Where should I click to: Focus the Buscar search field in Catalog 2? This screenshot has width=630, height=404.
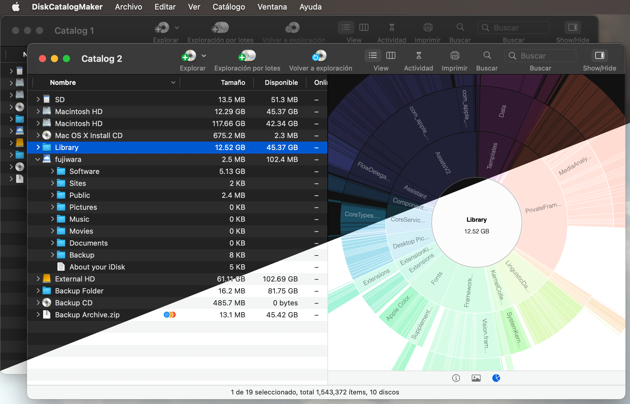point(541,56)
